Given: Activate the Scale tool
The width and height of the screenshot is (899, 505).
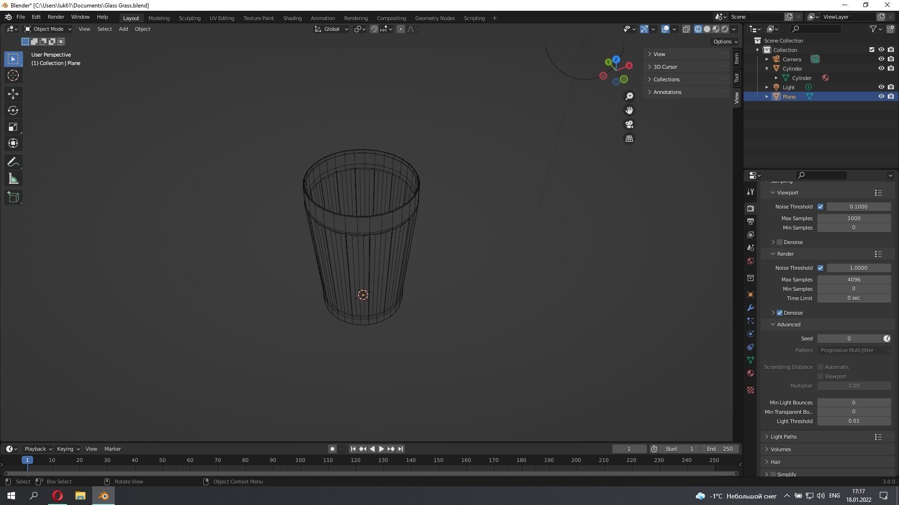Looking at the screenshot, I should click(13, 127).
